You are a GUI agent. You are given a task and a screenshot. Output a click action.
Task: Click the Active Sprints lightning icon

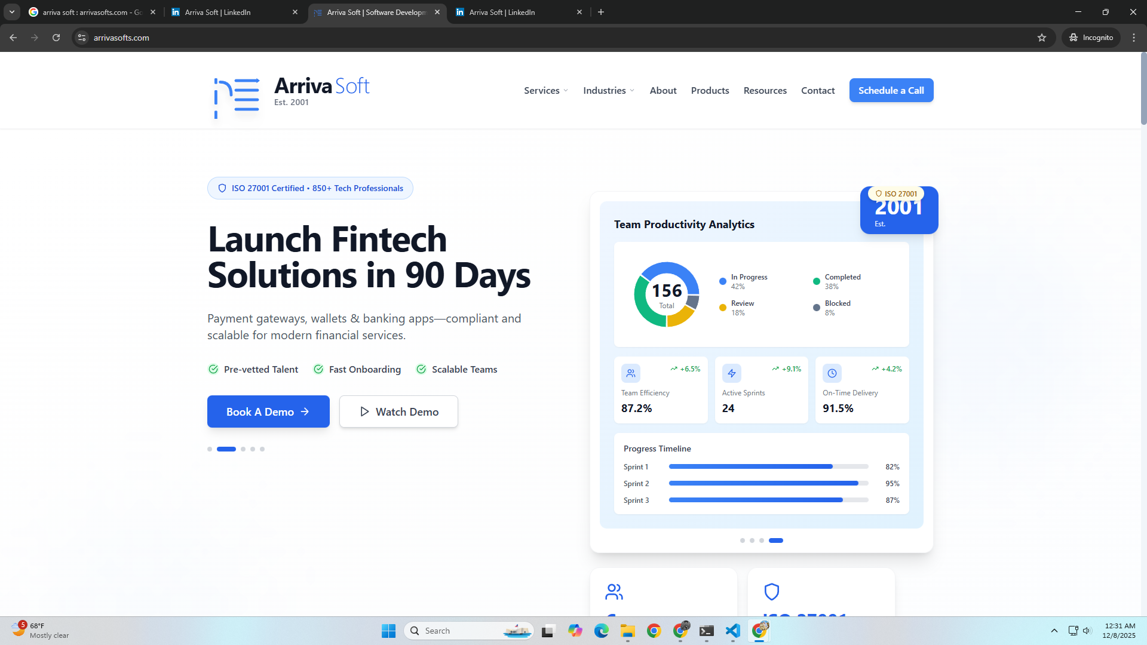(732, 373)
